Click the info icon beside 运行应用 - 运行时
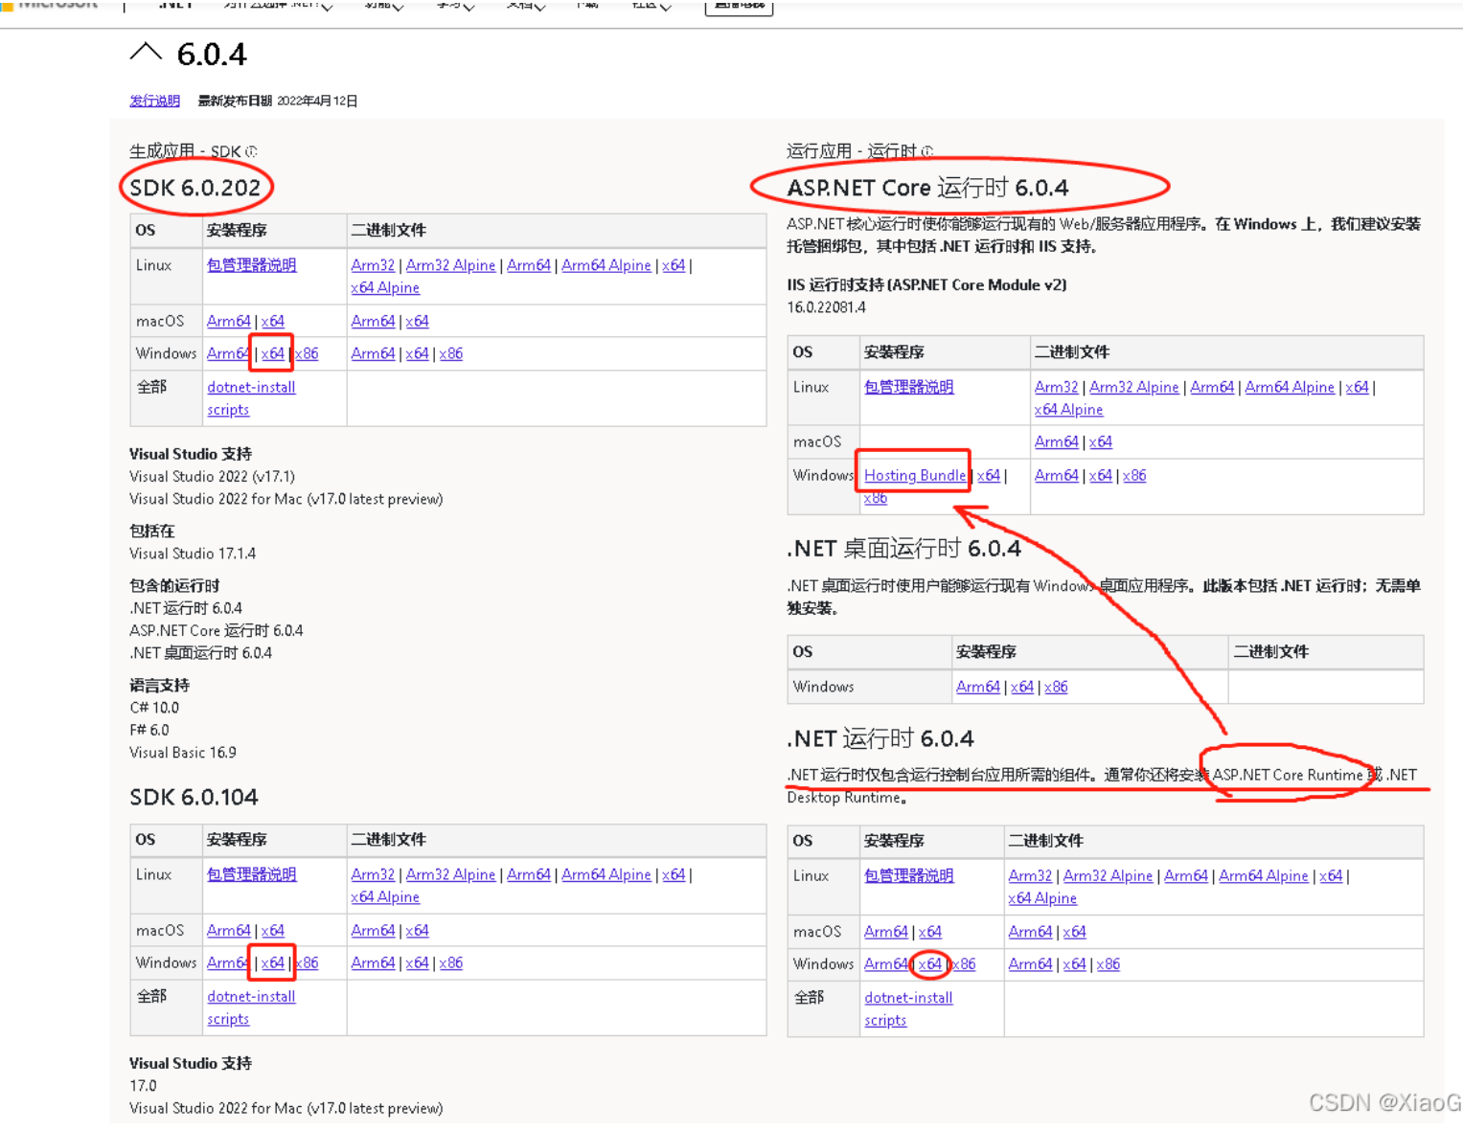This screenshot has height=1131, width=1463. coord(926,151)
